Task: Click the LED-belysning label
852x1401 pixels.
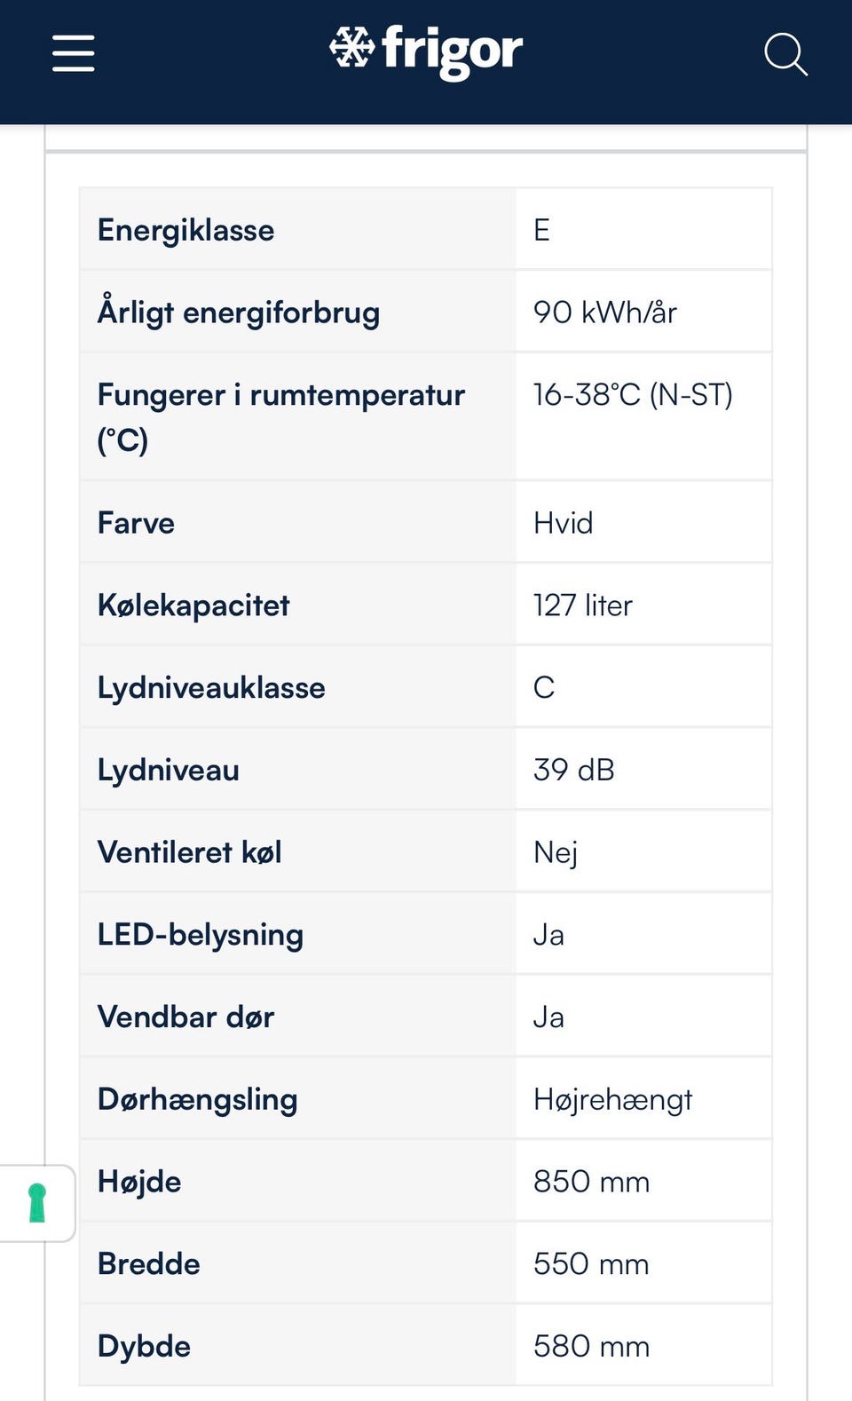Action: 201,935
